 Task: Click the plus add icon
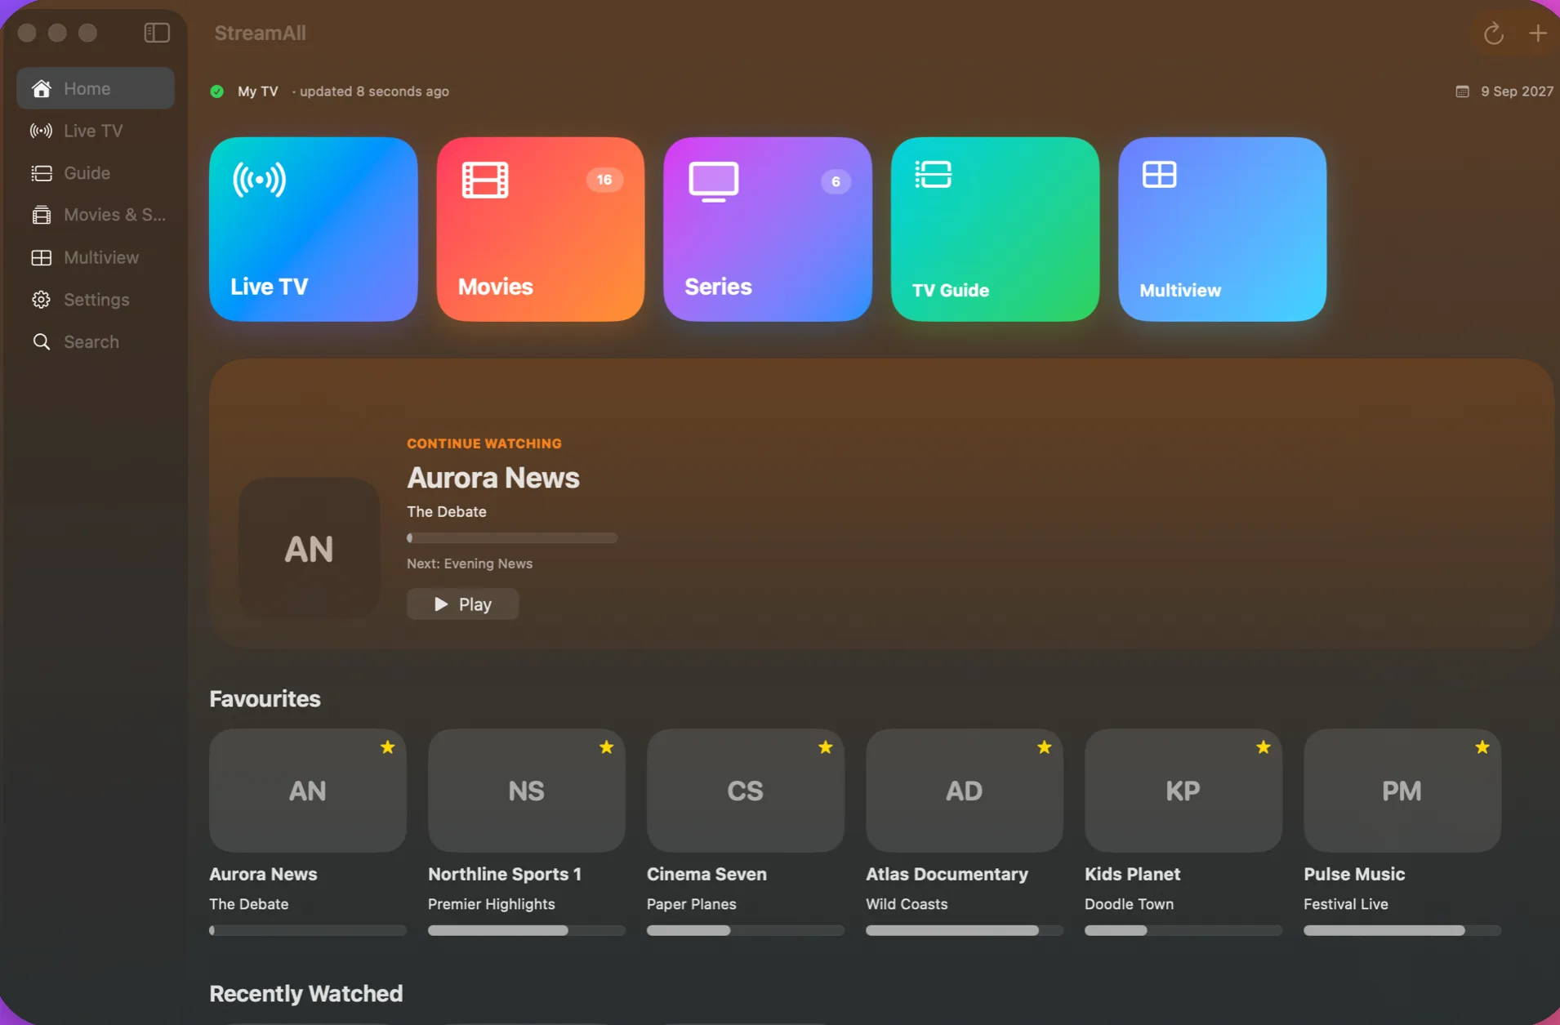[1538, 33]
